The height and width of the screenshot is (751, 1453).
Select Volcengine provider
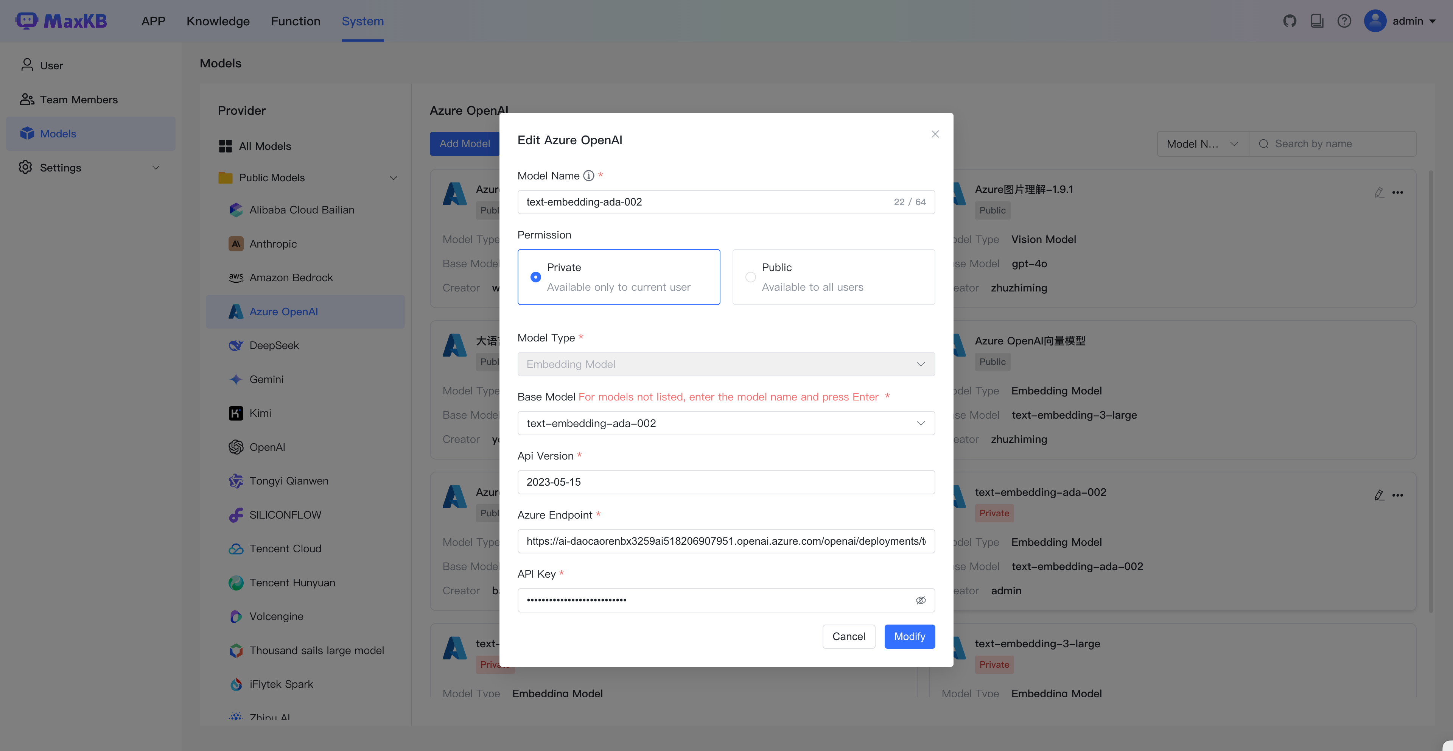[x=305, y=616]
